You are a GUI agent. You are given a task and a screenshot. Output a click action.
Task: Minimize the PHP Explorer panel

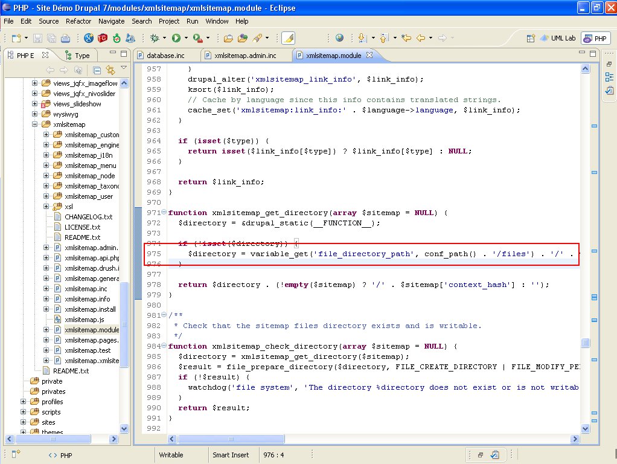113,53
